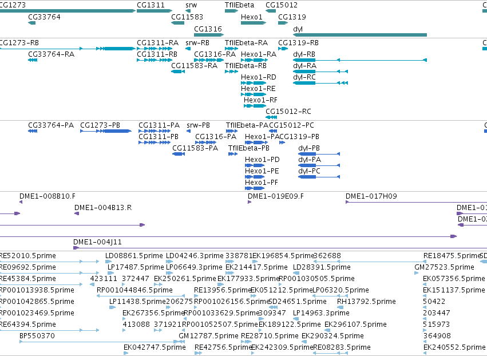Image resolution: width=487 pixels, height=356 pixels.
Task: Click the CG15012 gene label
Action: coord(282,5)
